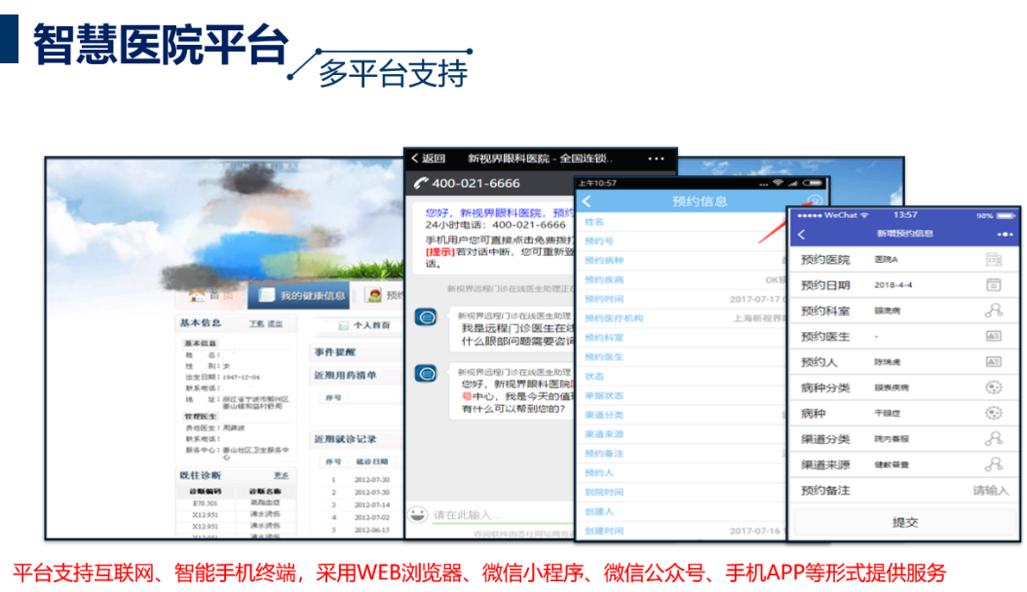
Task: Click 单据状态 row in 预约信息 list
Action: click(681, 395)
